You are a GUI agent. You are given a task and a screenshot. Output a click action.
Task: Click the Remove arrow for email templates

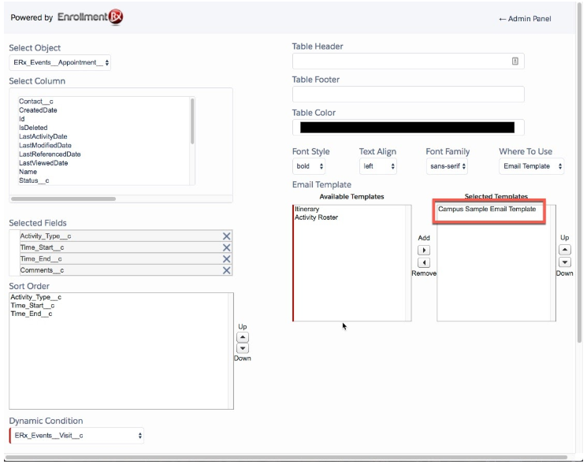click(x=423, y=262)
